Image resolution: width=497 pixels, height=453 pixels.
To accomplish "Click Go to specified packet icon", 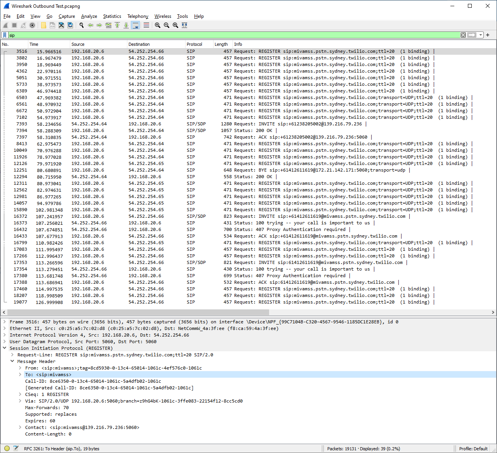I will click(x=108, y=25).
